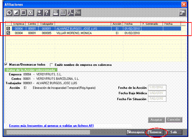
Task: Click the circular refresh toolbar icon
Action: [9, 13]
